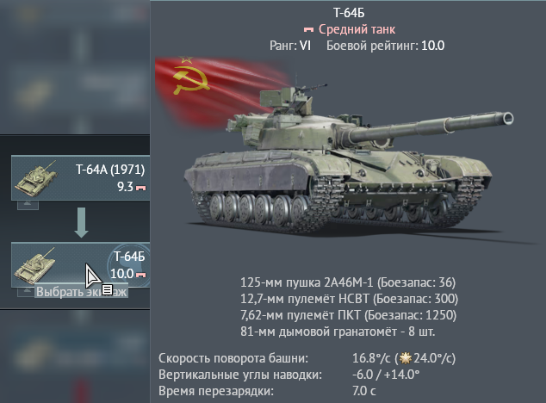Click tank class icon next to Средний танк
The width and height of the screenshot is (546, 403).
coord(308,29)
